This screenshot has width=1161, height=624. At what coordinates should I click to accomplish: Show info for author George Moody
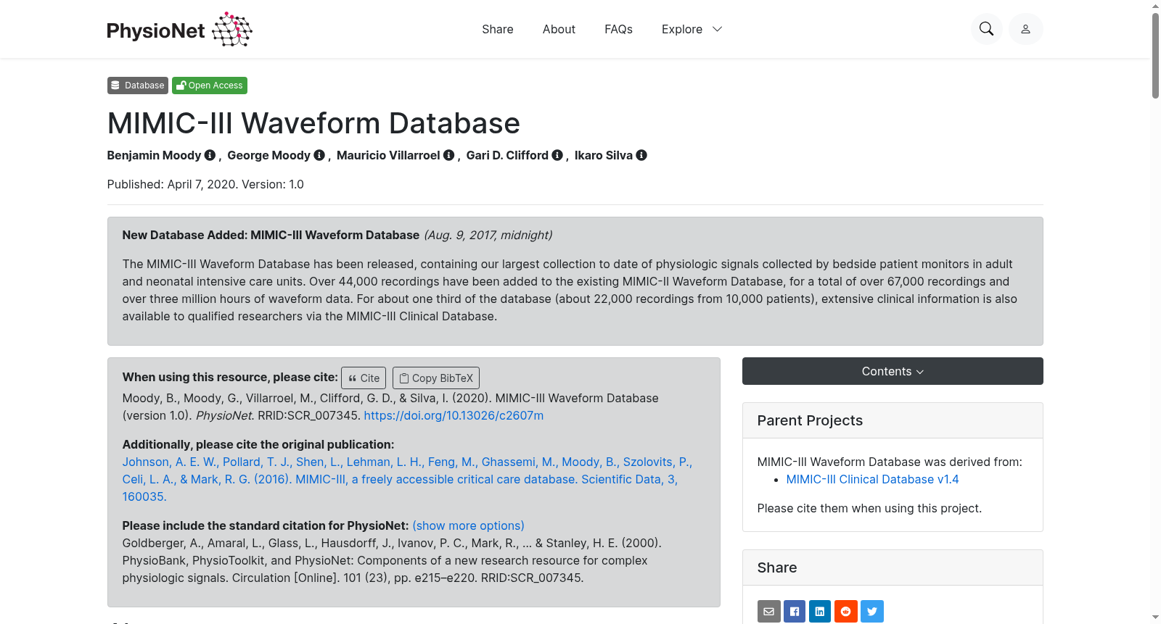click(319, 155)
